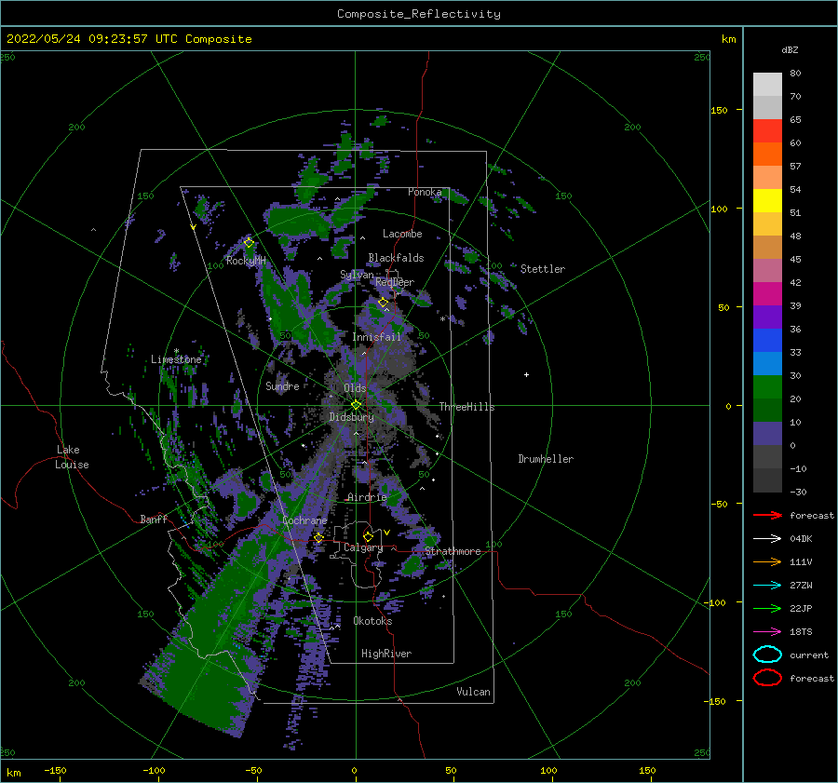Click the RedDeer city label
The image size is (838, 783).
coord(395,282)
